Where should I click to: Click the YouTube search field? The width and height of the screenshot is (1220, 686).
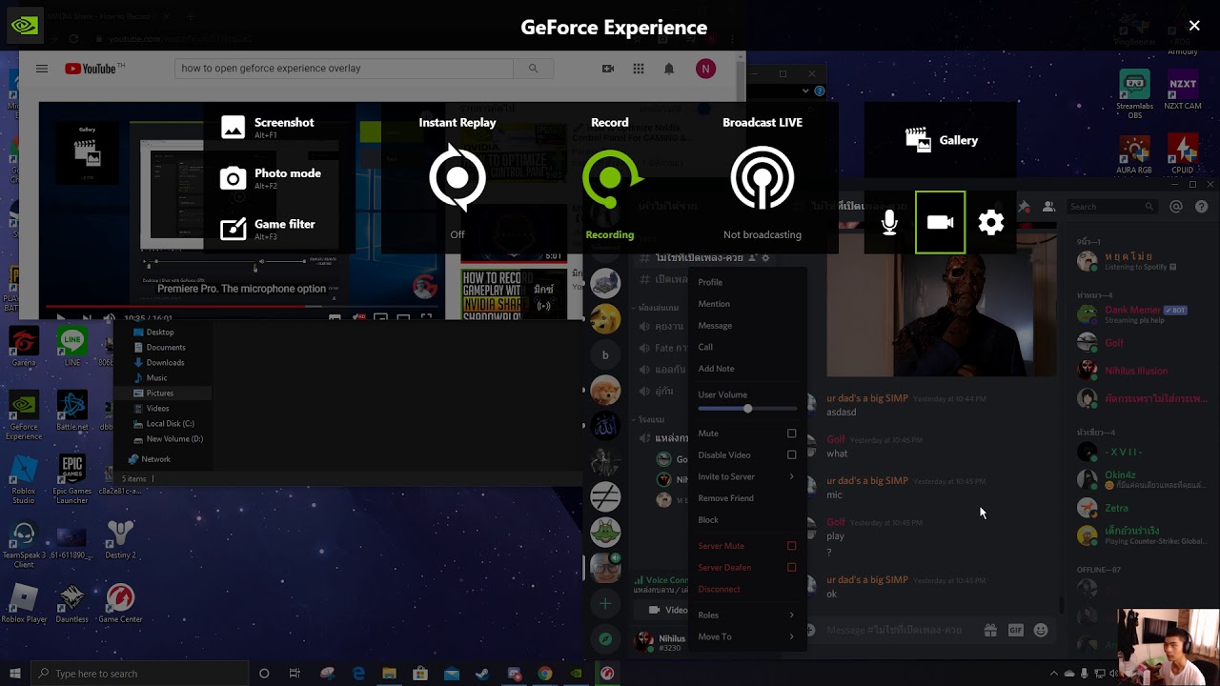[x=344, y=69]
